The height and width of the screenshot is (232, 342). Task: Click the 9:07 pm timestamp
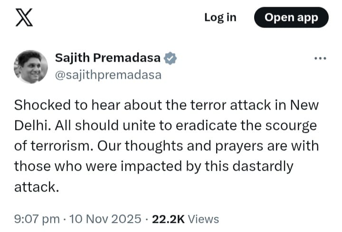tap(37, 219)
